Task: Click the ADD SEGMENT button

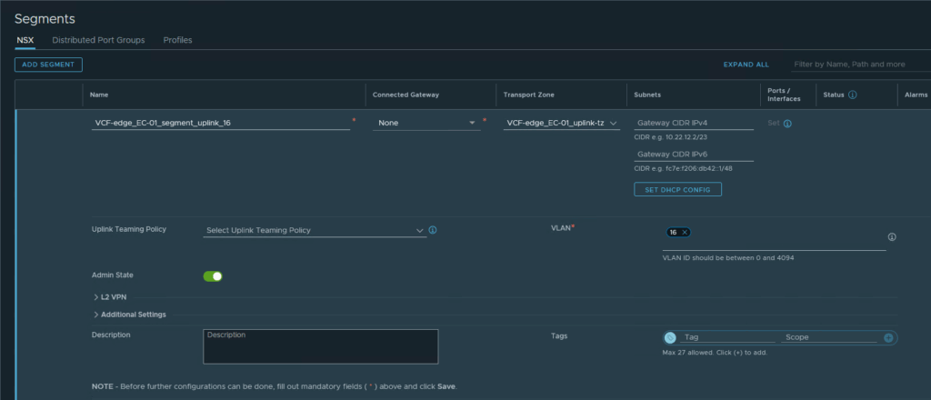Action: point(49,65)
